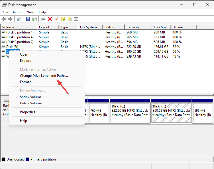
Task: Click the Disk Management title bar icon
Action: [x=4, y=5]
